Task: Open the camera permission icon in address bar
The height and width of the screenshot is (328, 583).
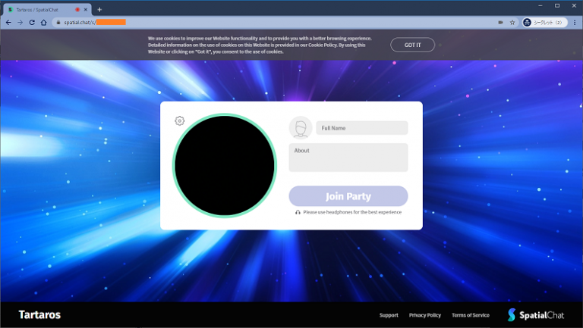Action: [x=501, y=23]
